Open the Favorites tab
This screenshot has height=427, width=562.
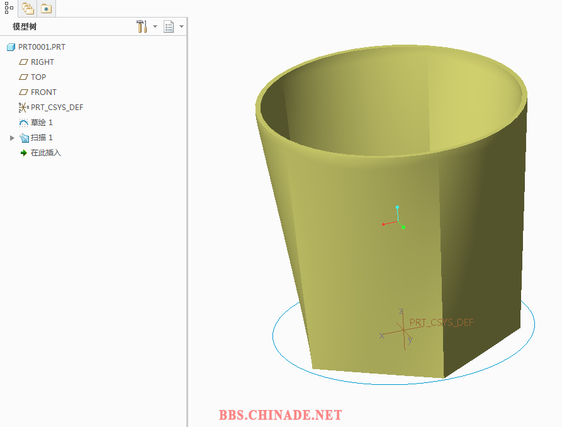pos(45,8)
